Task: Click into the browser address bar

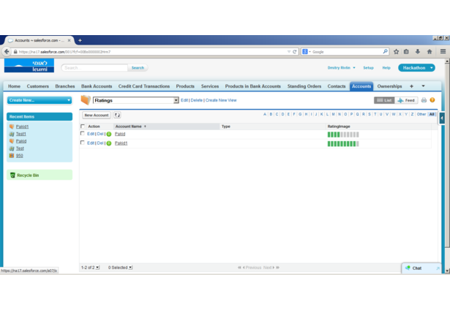Action: point(149,52)
